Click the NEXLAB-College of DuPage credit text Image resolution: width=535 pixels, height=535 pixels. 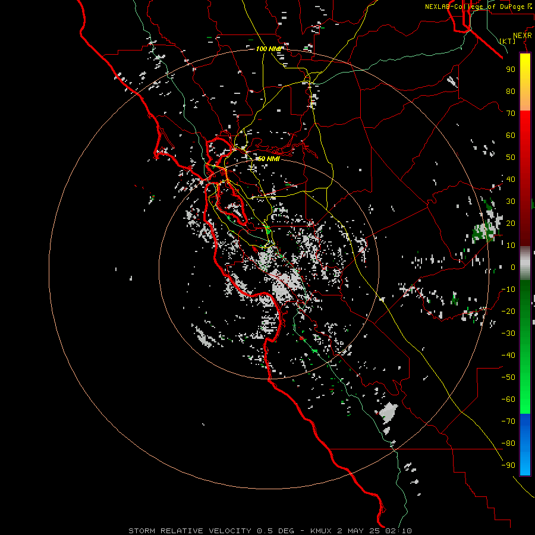[479, 7]
